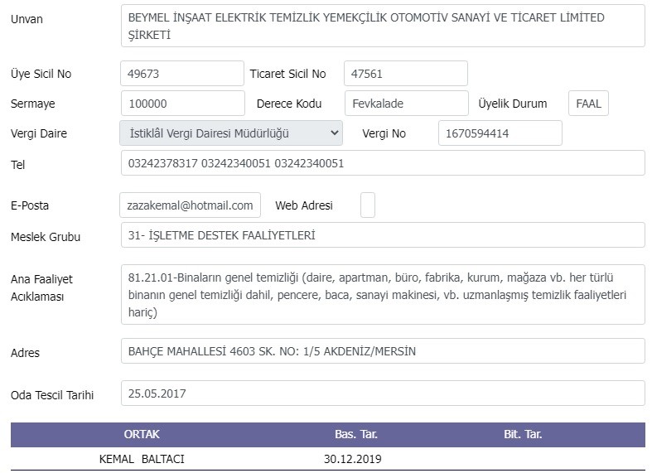Select the Sermaye field showing 100000

click(x=183, y=103)
